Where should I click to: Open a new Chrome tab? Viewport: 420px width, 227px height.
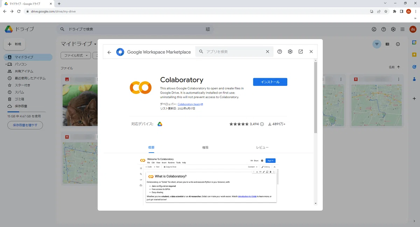pyautogui.click(x=59, y=3)
